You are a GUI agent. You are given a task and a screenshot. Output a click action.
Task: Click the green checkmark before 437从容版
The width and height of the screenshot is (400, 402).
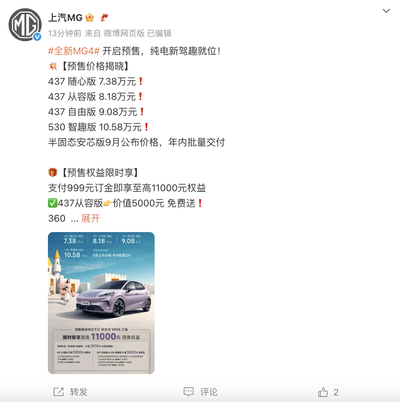(53, 203)
